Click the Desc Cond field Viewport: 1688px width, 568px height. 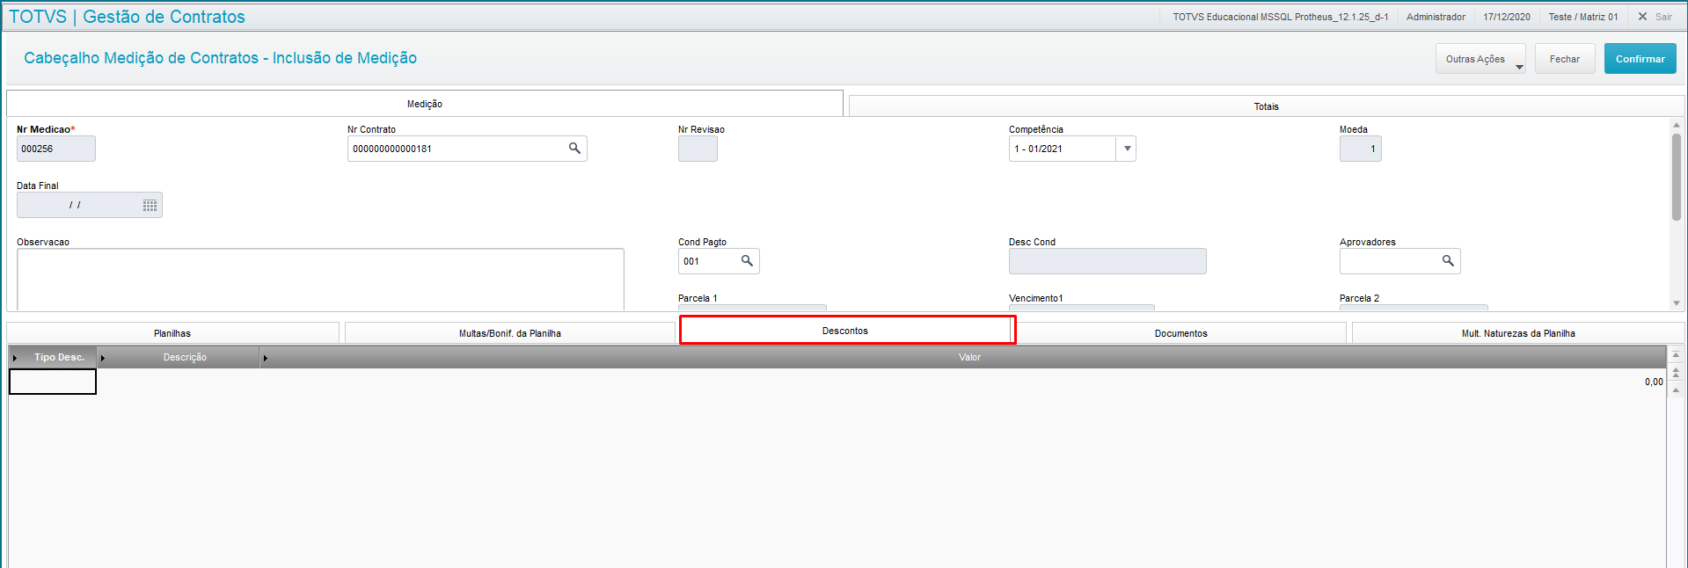pos(1107,261)
